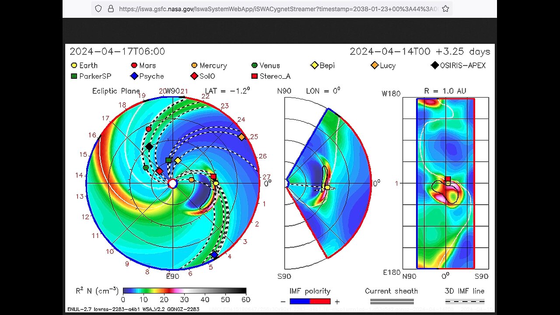The image size is (560, 315).
Task: Click ParkerSP green square in ecliptic plot
Action: point(168,160)
